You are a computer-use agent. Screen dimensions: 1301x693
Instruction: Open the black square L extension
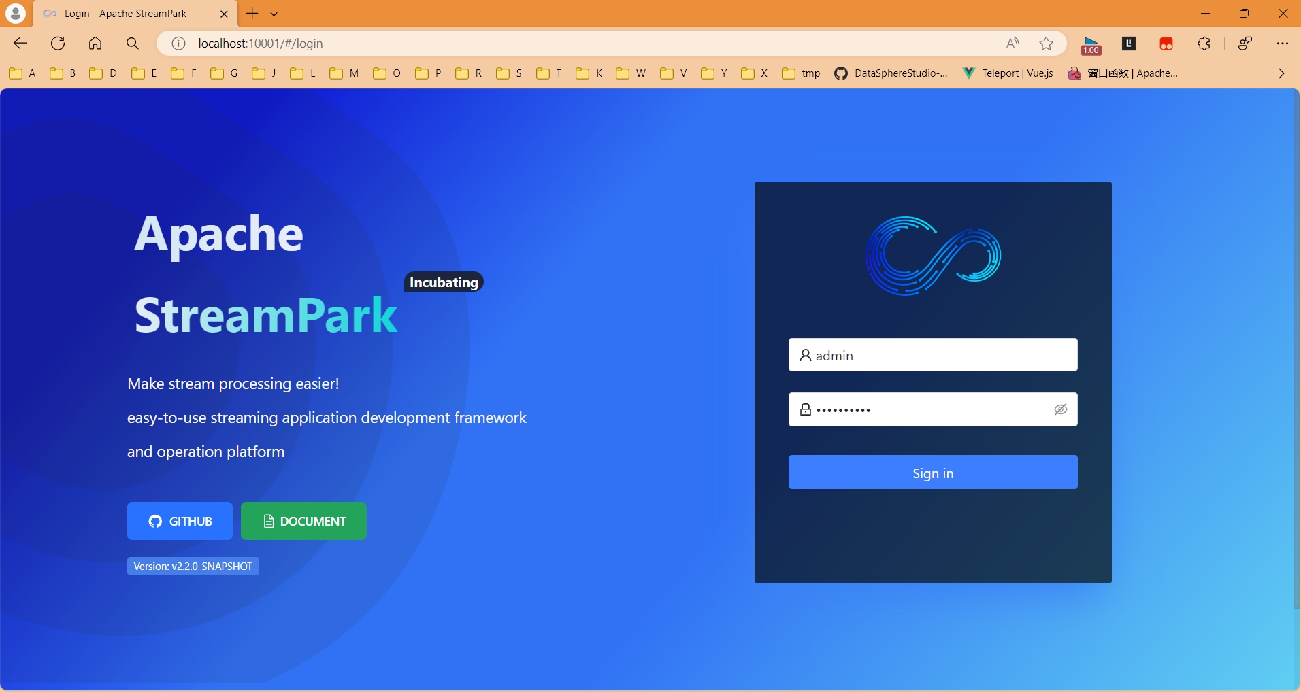[x=1129, y=44]
